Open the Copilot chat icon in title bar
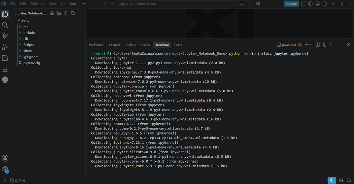The image size is (354, 184). (242, 3)
